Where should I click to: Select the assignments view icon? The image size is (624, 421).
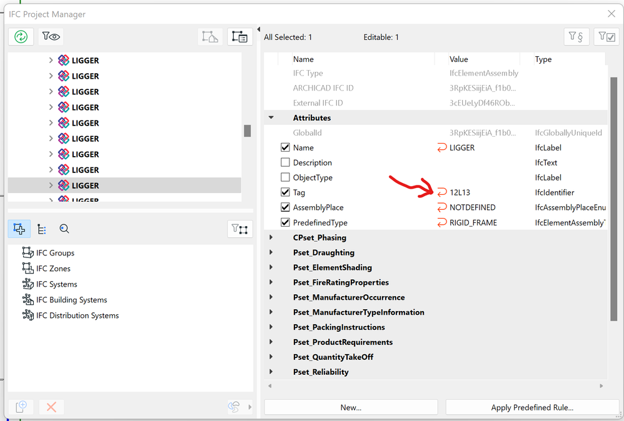(x=19, y=229)
